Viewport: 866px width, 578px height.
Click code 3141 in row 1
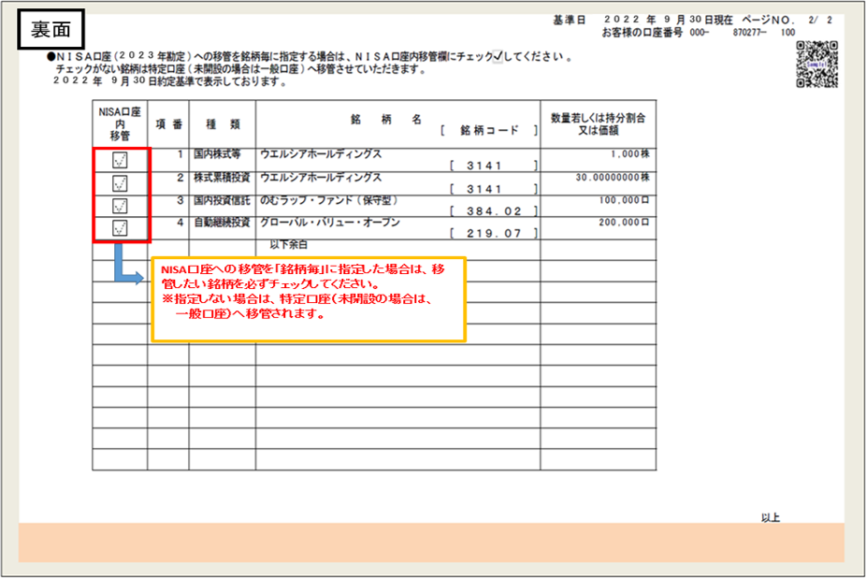point(484,166)
